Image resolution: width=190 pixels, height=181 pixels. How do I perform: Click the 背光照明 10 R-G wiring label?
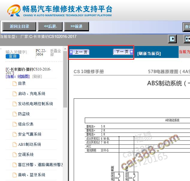[97, 150]
